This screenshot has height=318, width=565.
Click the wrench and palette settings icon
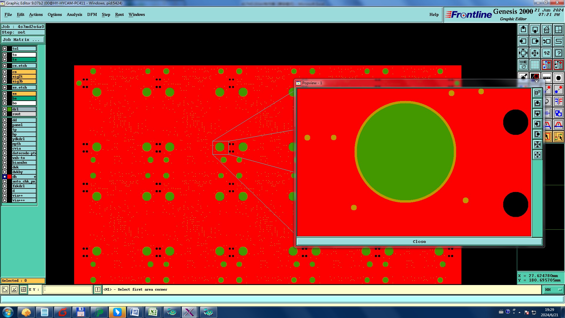523,65
